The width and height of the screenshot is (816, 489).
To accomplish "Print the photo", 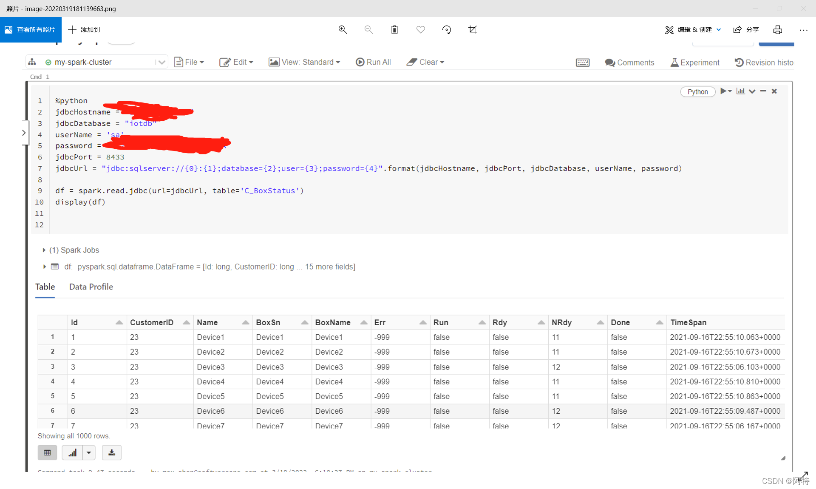I will [x=778, y=30].
